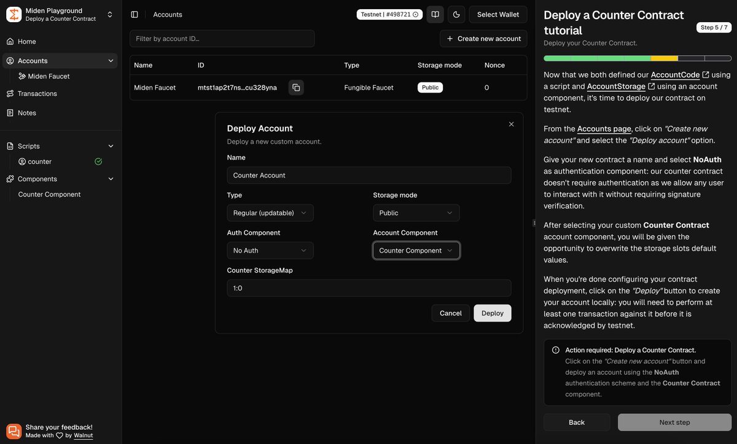737x444 pixels.
Task: Click the Select Wallet button
Action: click(498, 14)
